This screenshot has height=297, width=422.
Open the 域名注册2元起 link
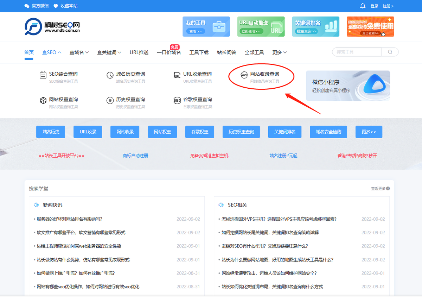[283, 156]
